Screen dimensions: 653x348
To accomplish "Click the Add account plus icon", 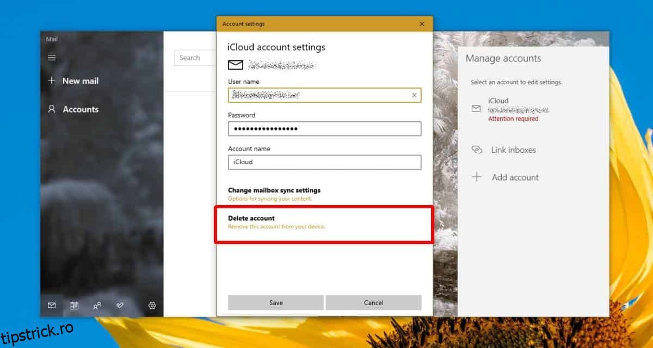I will (x=477, y=177).
